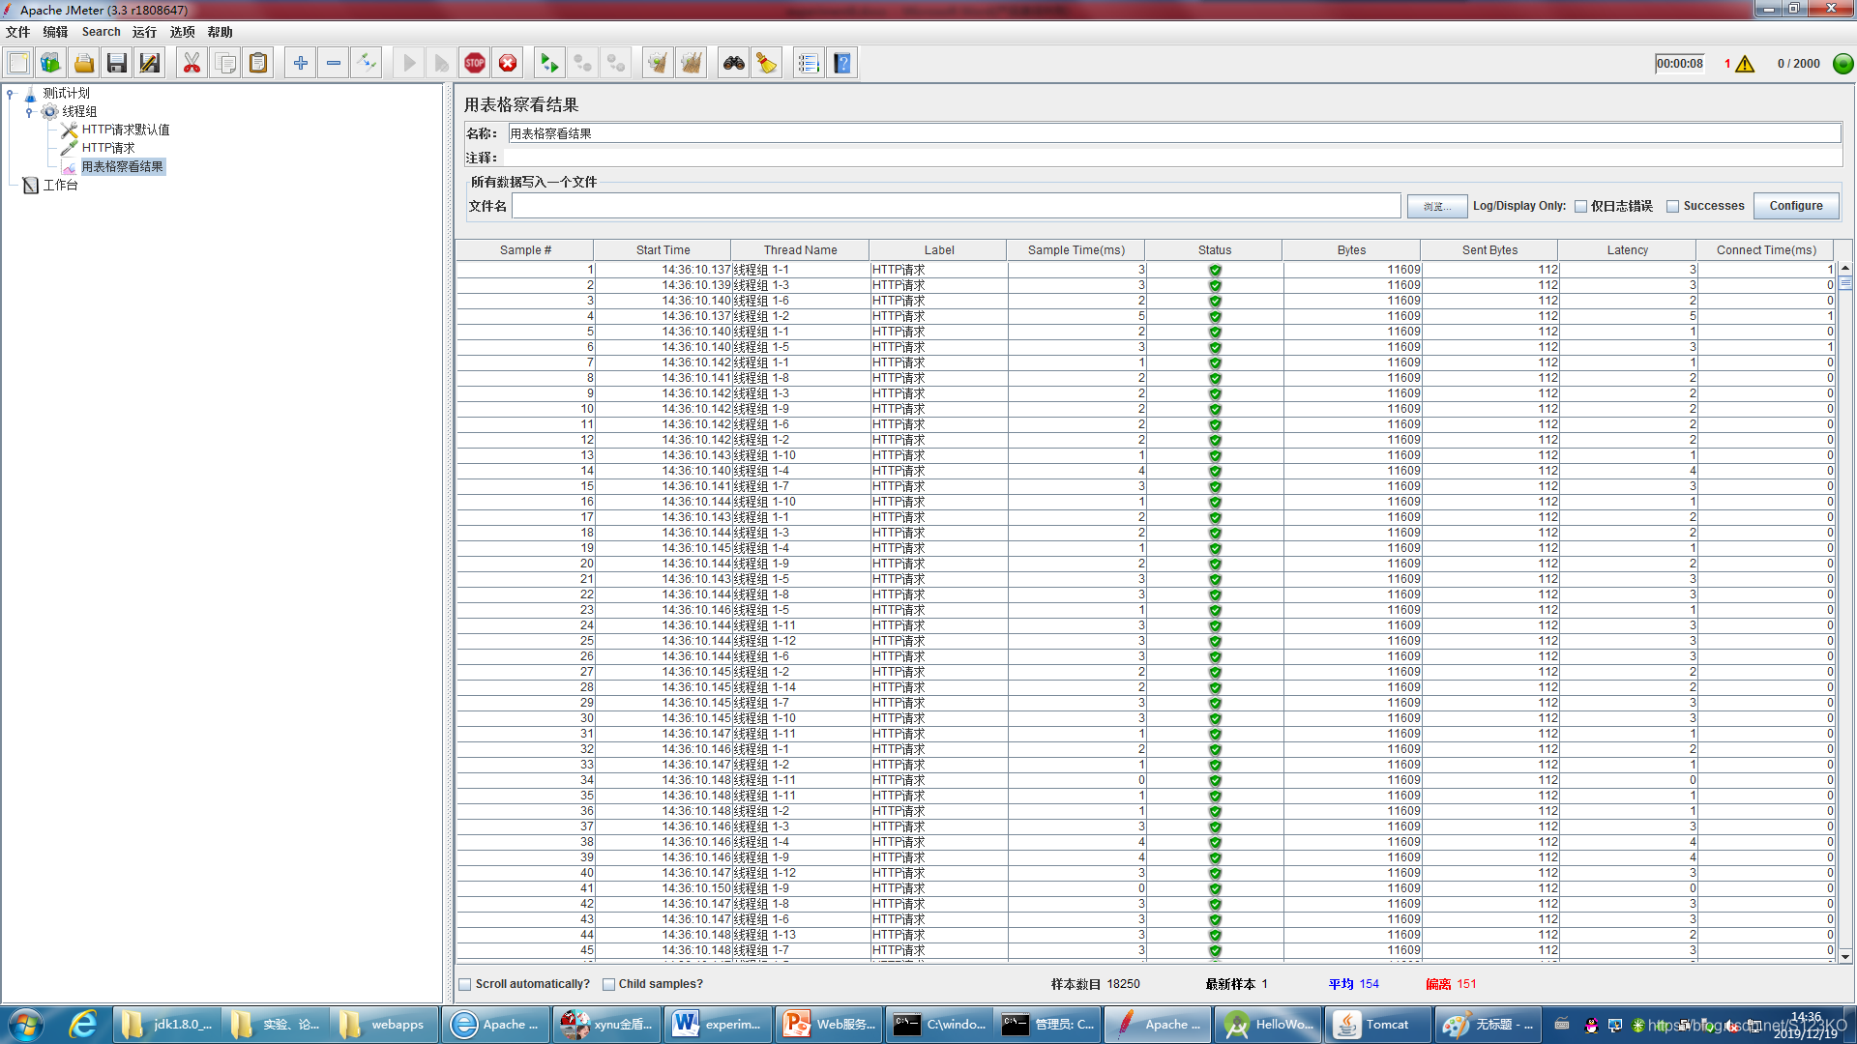The width and height of the screenshot is (1857, 1044).
Task: Click the Configure button
Action: pos(1795,206)
